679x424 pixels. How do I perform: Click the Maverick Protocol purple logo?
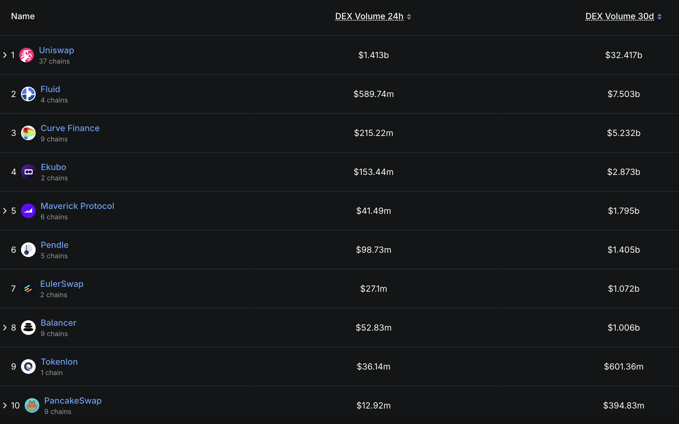click(28, 210)
